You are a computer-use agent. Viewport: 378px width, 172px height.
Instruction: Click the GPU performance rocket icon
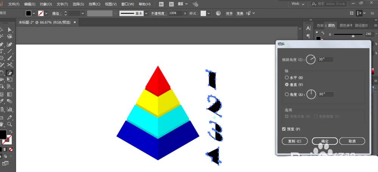pyautogui.click(x=195, y=4)
